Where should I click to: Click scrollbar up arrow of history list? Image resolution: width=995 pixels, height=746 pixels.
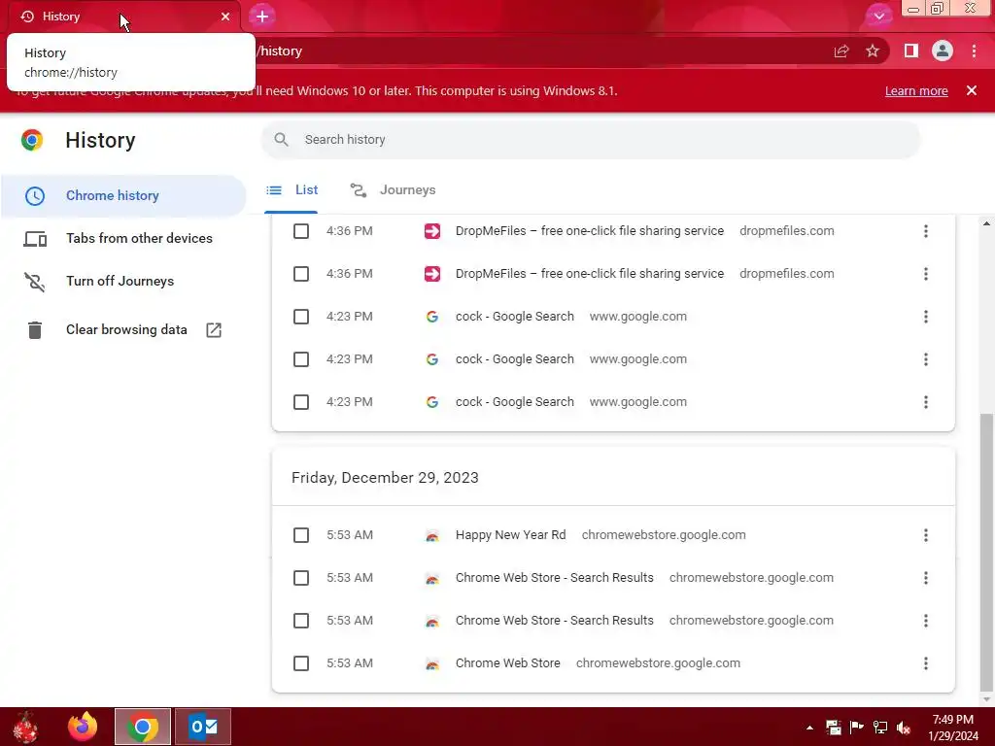coord(986,223)
